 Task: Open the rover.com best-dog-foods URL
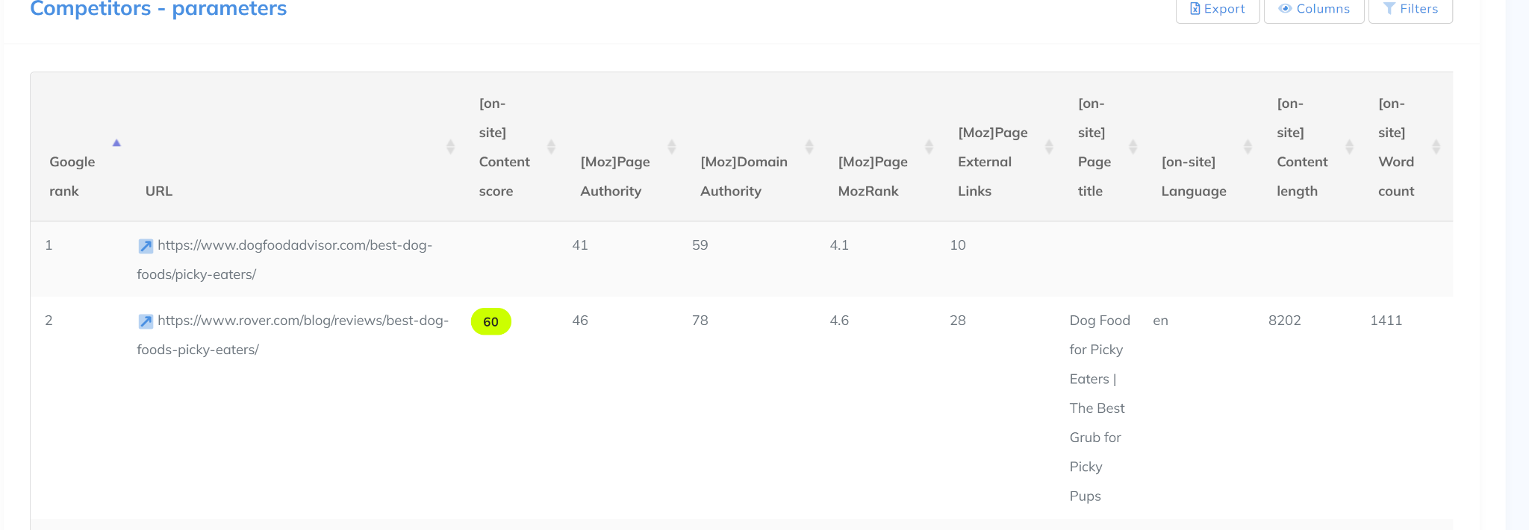coord(302,321)
